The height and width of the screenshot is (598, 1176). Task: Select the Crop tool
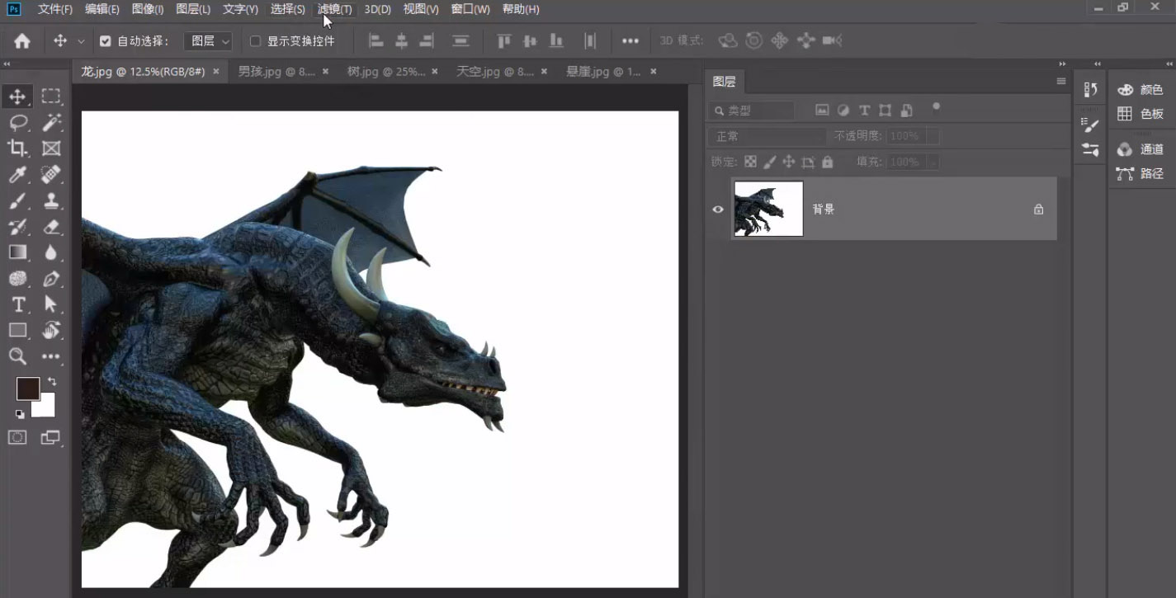pyautogui.click(x=17, y=148)
